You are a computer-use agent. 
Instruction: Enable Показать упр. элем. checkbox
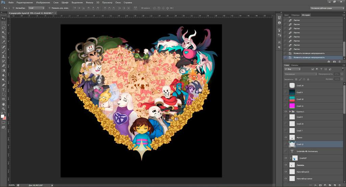pos(50,8)
